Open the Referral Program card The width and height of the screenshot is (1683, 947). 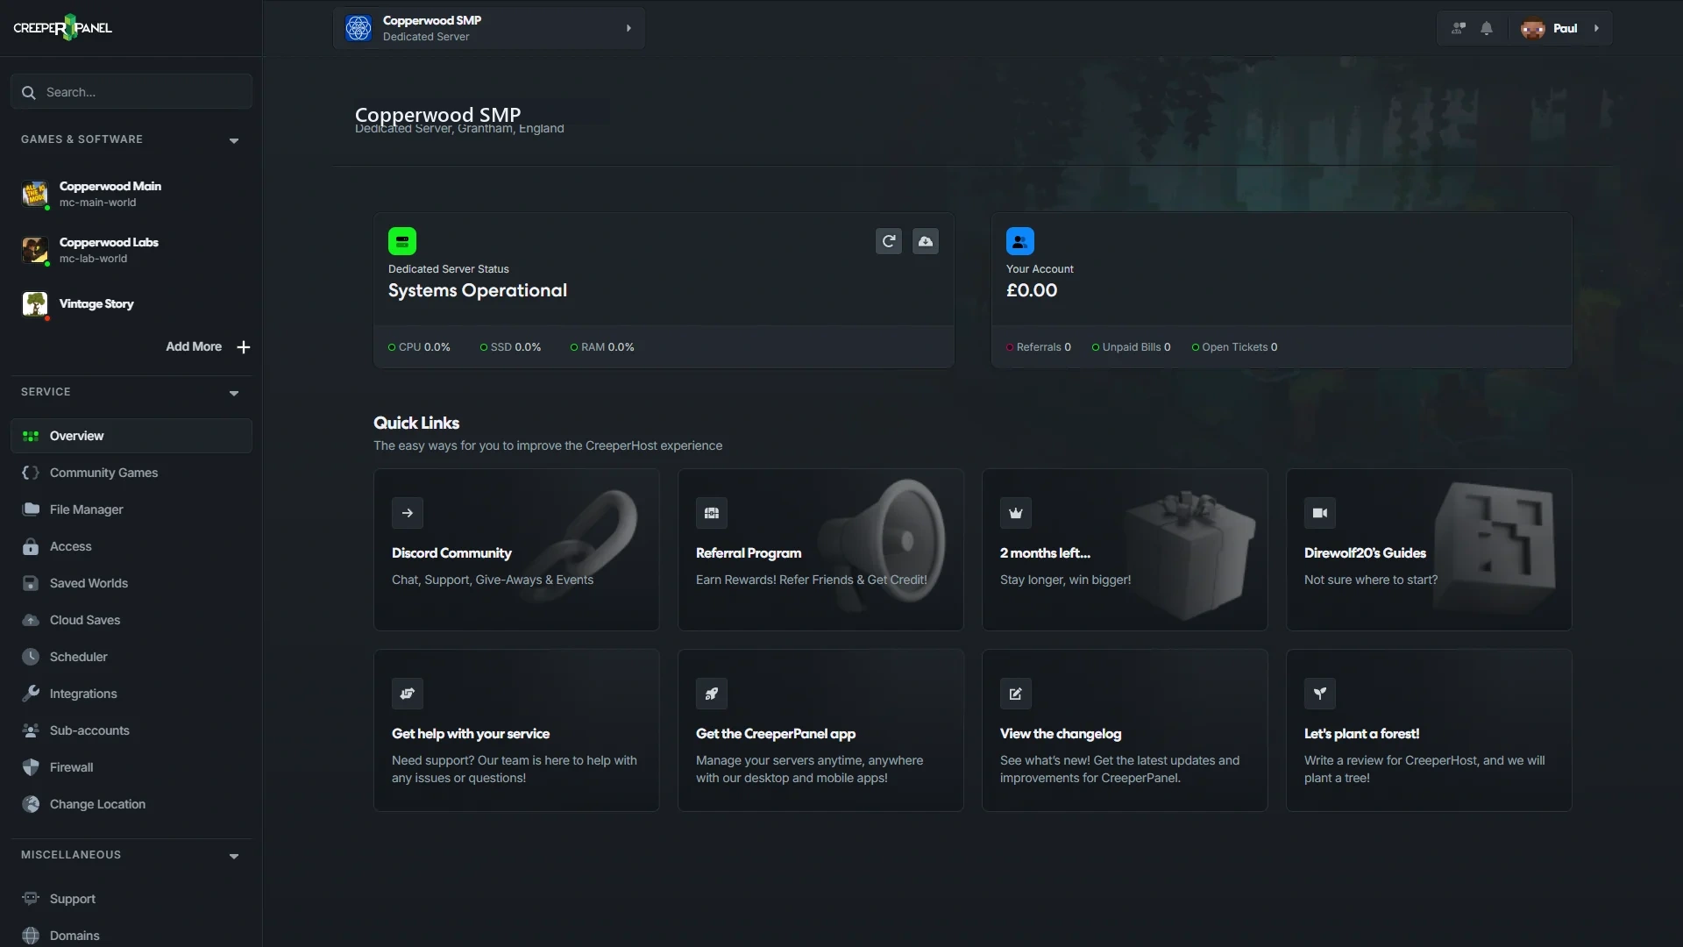click(820, 550)
